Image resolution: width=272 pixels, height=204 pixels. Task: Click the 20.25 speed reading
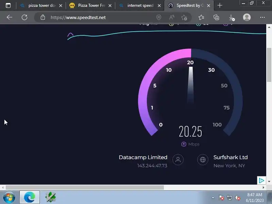tap(190, 132)
